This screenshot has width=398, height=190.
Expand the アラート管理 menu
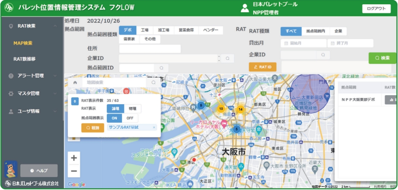click(32, 76)
